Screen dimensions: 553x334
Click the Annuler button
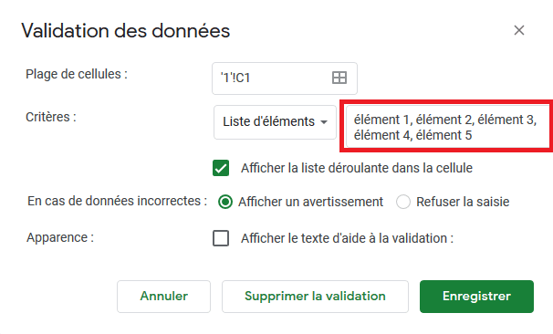(163, 297)
